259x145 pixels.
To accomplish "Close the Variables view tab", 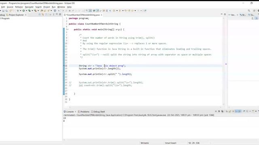I will coord(238,15).
